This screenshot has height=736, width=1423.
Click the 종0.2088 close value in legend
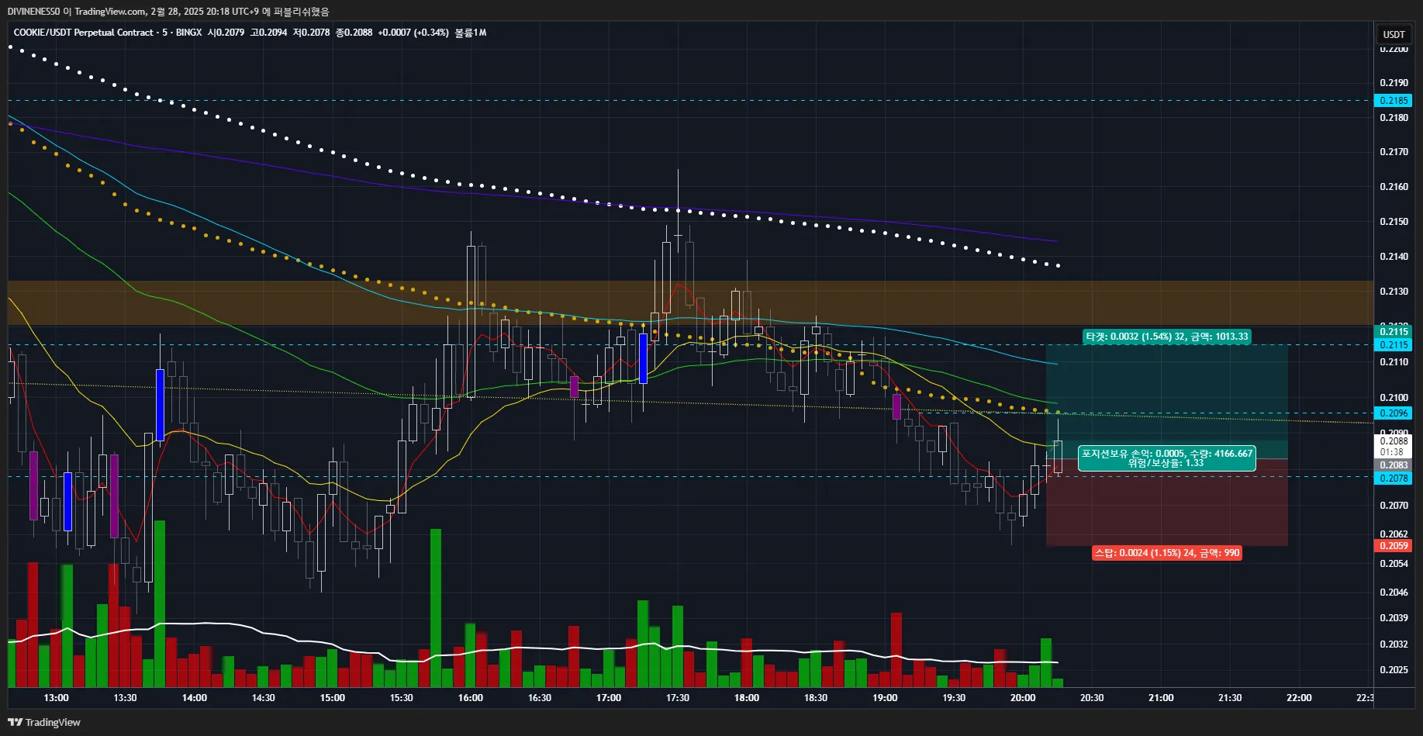(354, 33)
